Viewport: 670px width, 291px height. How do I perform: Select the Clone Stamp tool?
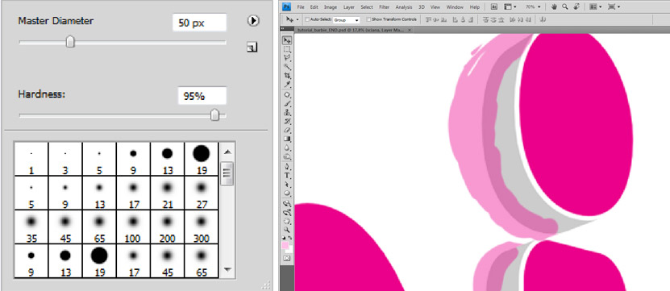[x=287, y=112]
